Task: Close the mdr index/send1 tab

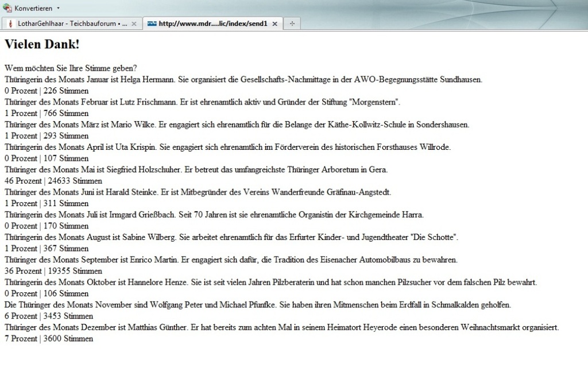Action: tap(274, 24)
